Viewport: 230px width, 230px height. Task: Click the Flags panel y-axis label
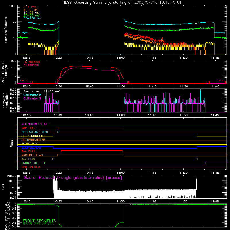pos(11,143)
